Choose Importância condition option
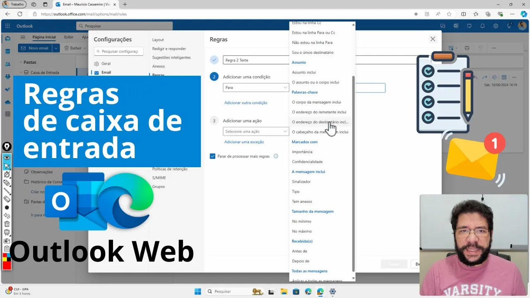This screenshot has width=530, height=298. [x=302, y=152]
